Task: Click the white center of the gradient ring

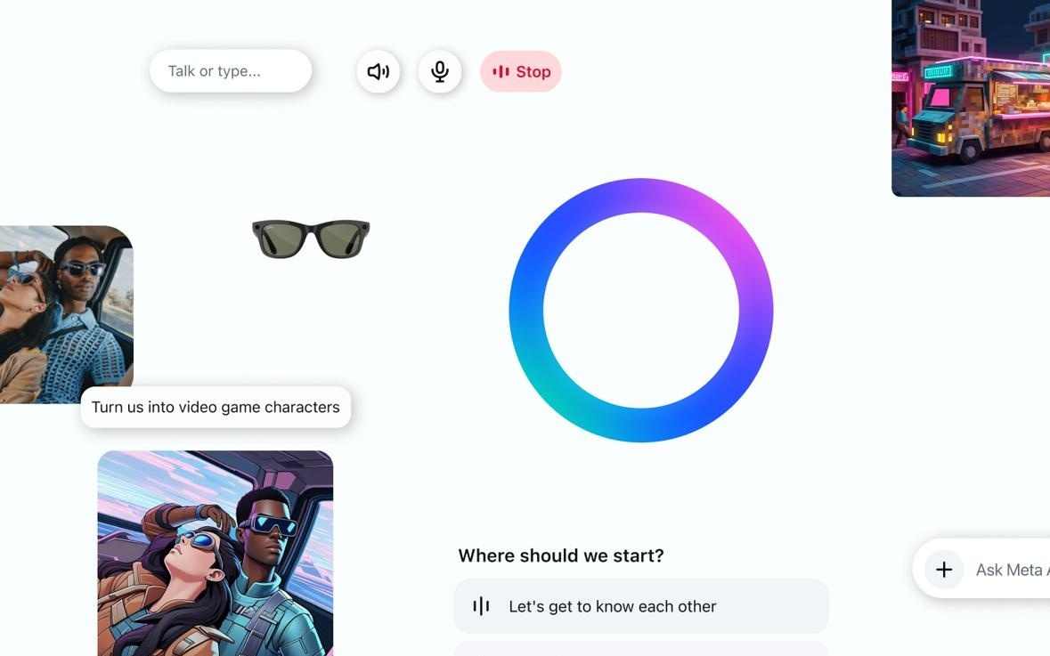Action: (641, 310)
